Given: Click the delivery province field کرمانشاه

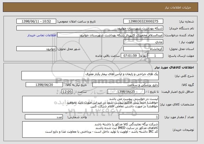Looking at the screenshot, I should coord(143,49).
